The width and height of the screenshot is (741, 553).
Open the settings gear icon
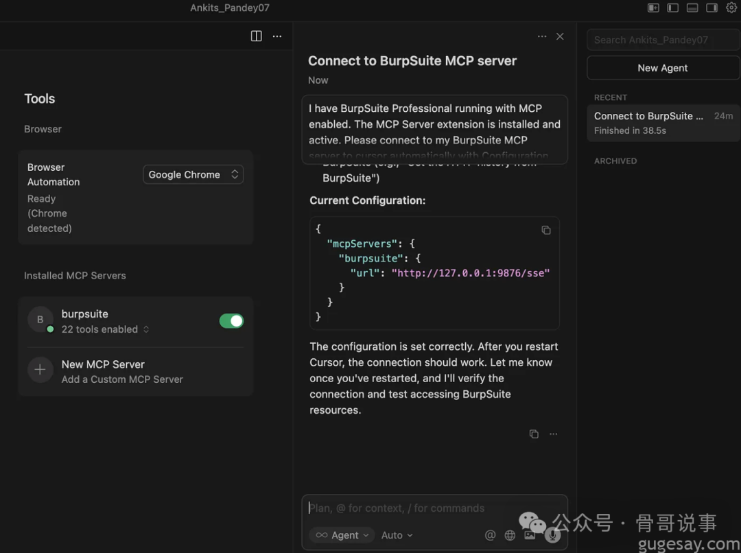pyautogui.click(x=731, y=8)
